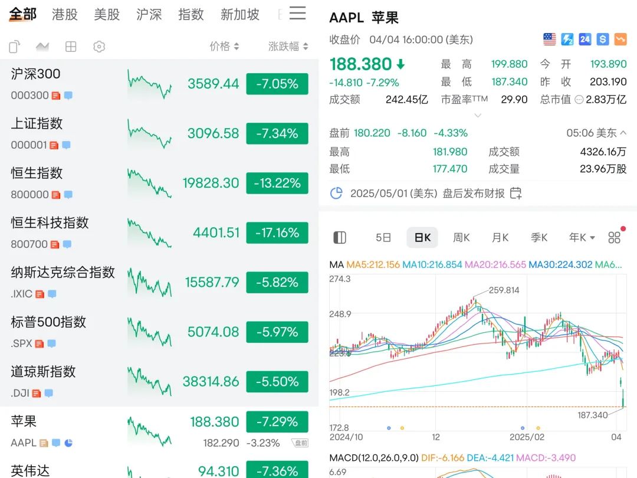
Task: Open watchlist settings gear icon
Action: pyautogui.click(x=99, y=47)
